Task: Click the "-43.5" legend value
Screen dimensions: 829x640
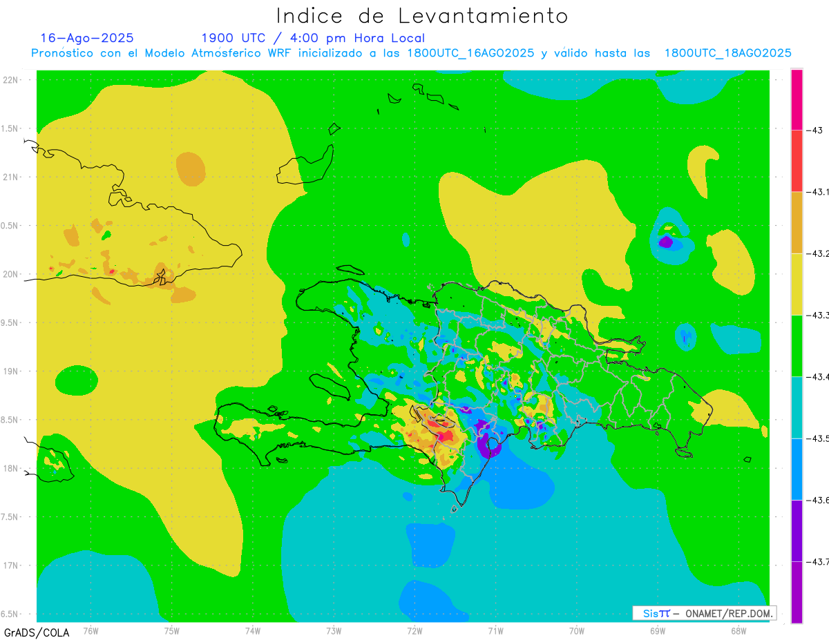Action: 818,438
